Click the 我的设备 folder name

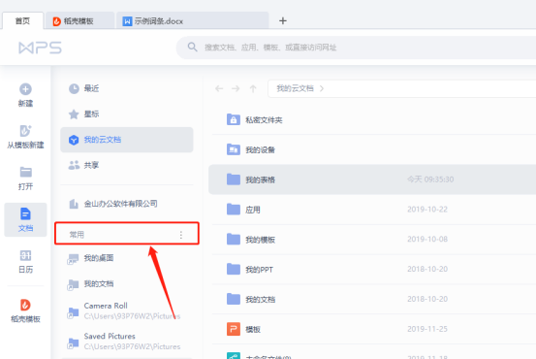260,149
